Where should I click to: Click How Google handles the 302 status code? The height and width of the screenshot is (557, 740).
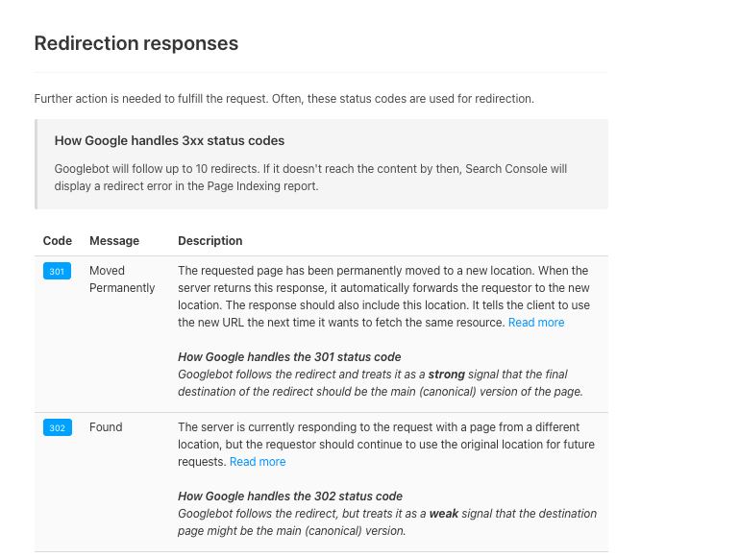tap(290, 496)
